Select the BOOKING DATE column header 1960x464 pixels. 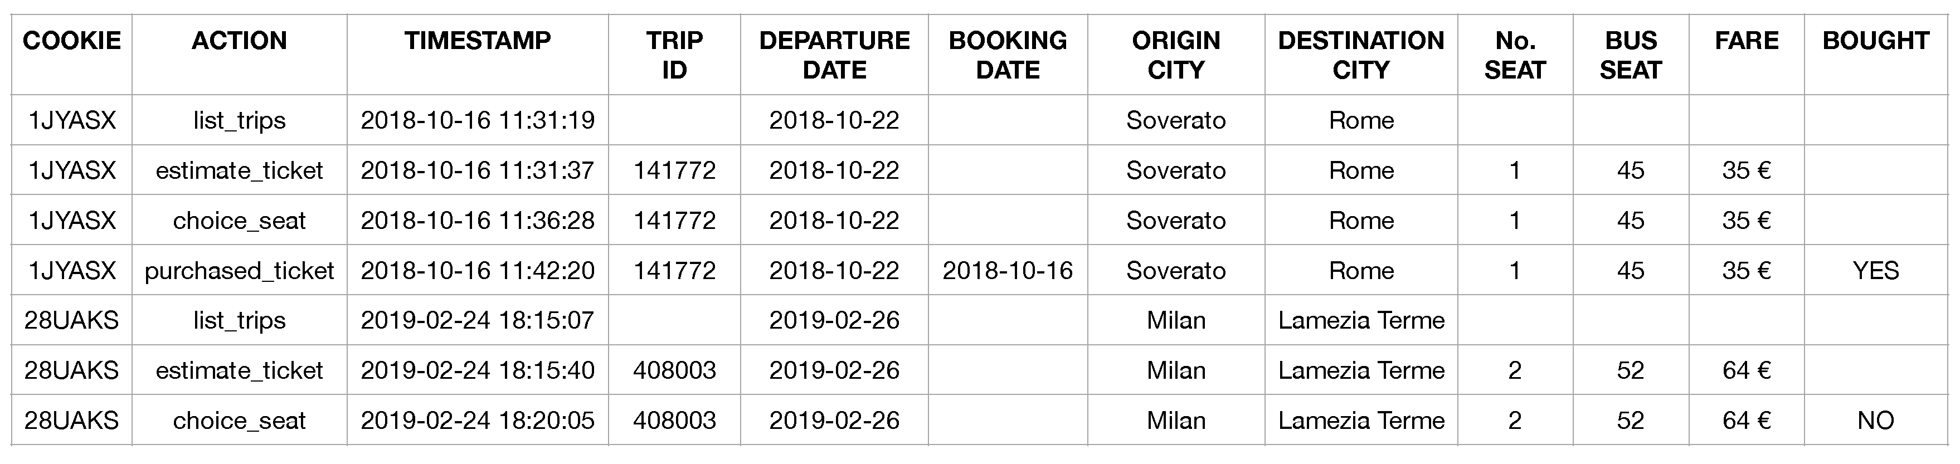click(x=1008, y=55)
